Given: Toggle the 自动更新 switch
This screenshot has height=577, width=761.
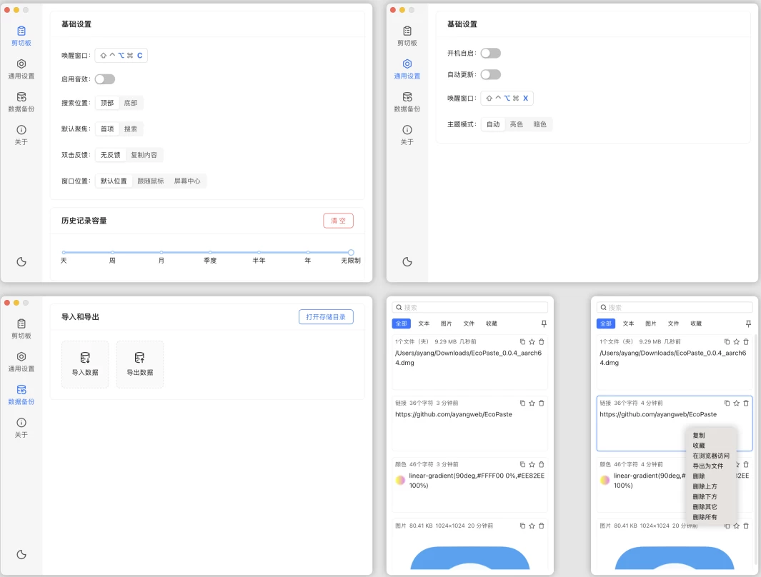Looking at the screenshot, I should (x=490, y=74).
